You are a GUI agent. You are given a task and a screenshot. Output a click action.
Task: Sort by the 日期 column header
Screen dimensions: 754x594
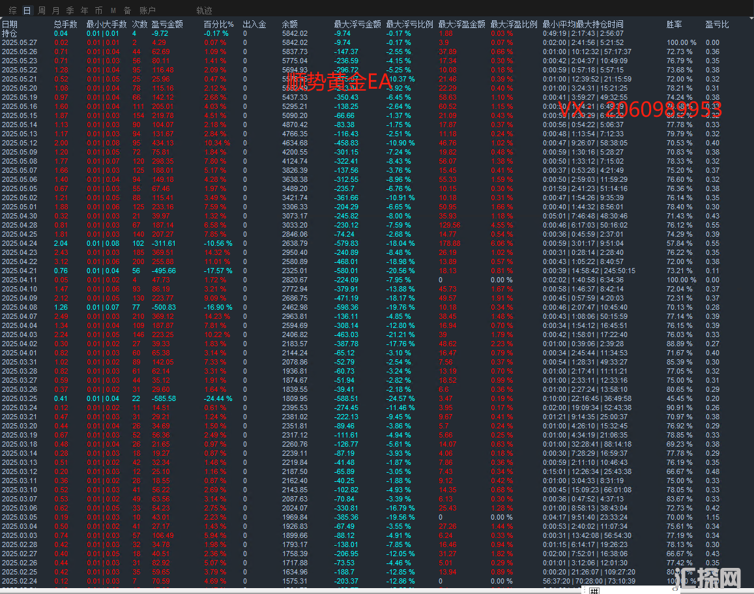click(x=10, y=24)
